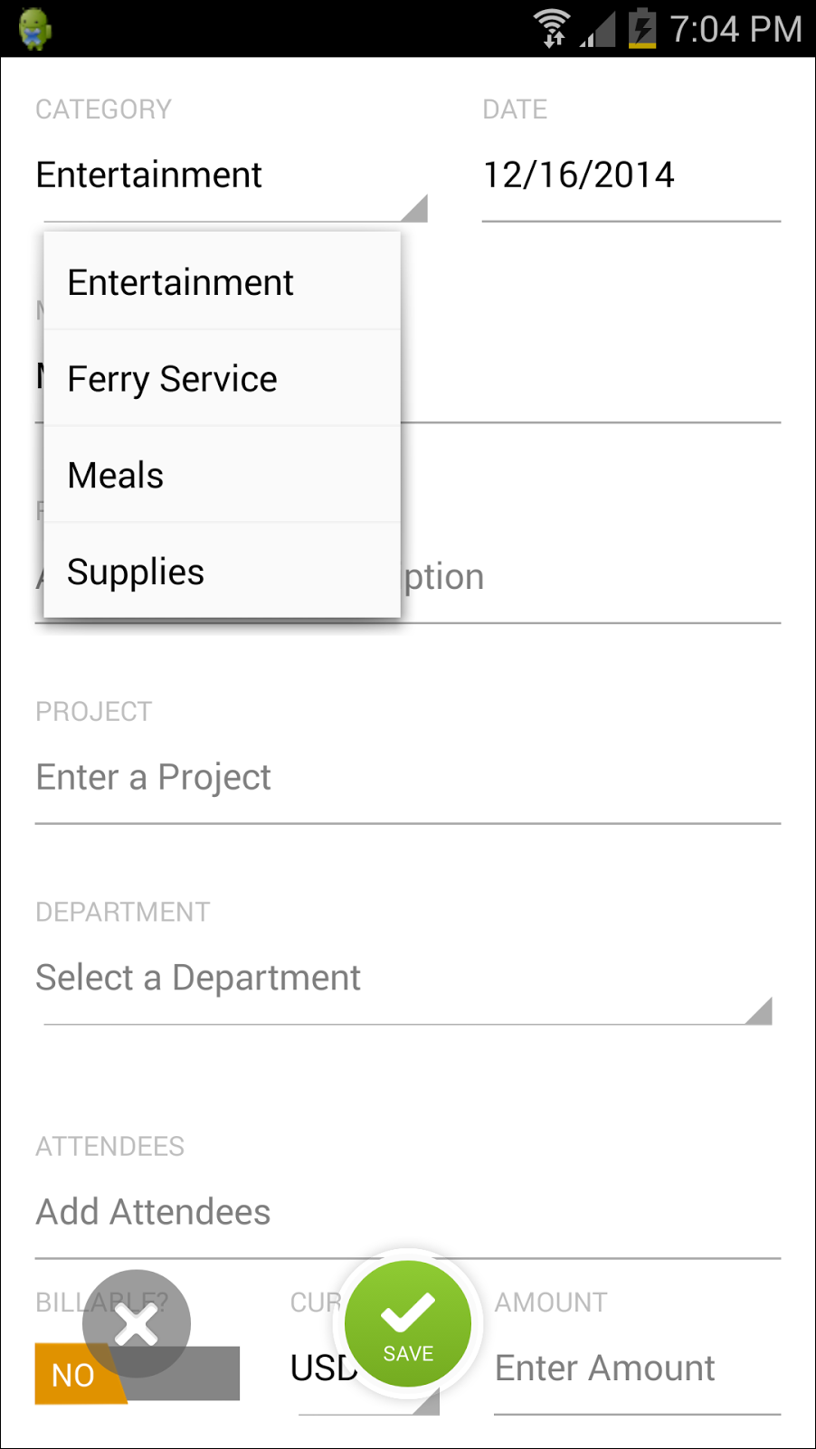
Task: Choose Entertainment from the category list
Action: (x=223, y=282)
